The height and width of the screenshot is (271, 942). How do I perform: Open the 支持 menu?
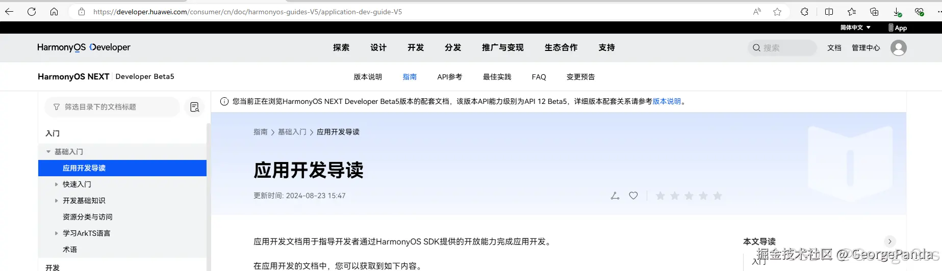[607, 47]
